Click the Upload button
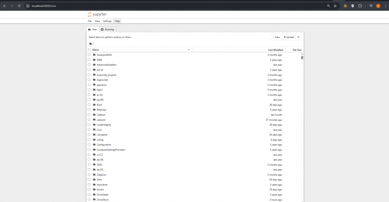Image resolution: width=389 pixels, height=202 pixels. coord(289,37)
